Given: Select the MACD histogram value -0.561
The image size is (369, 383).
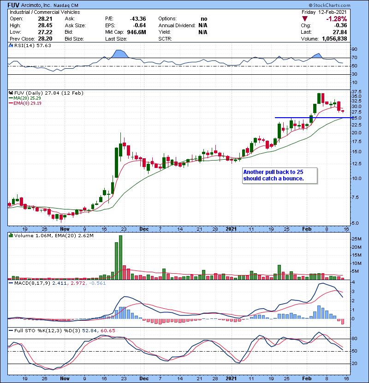Looking at the screenshot, I should (97, 283).
